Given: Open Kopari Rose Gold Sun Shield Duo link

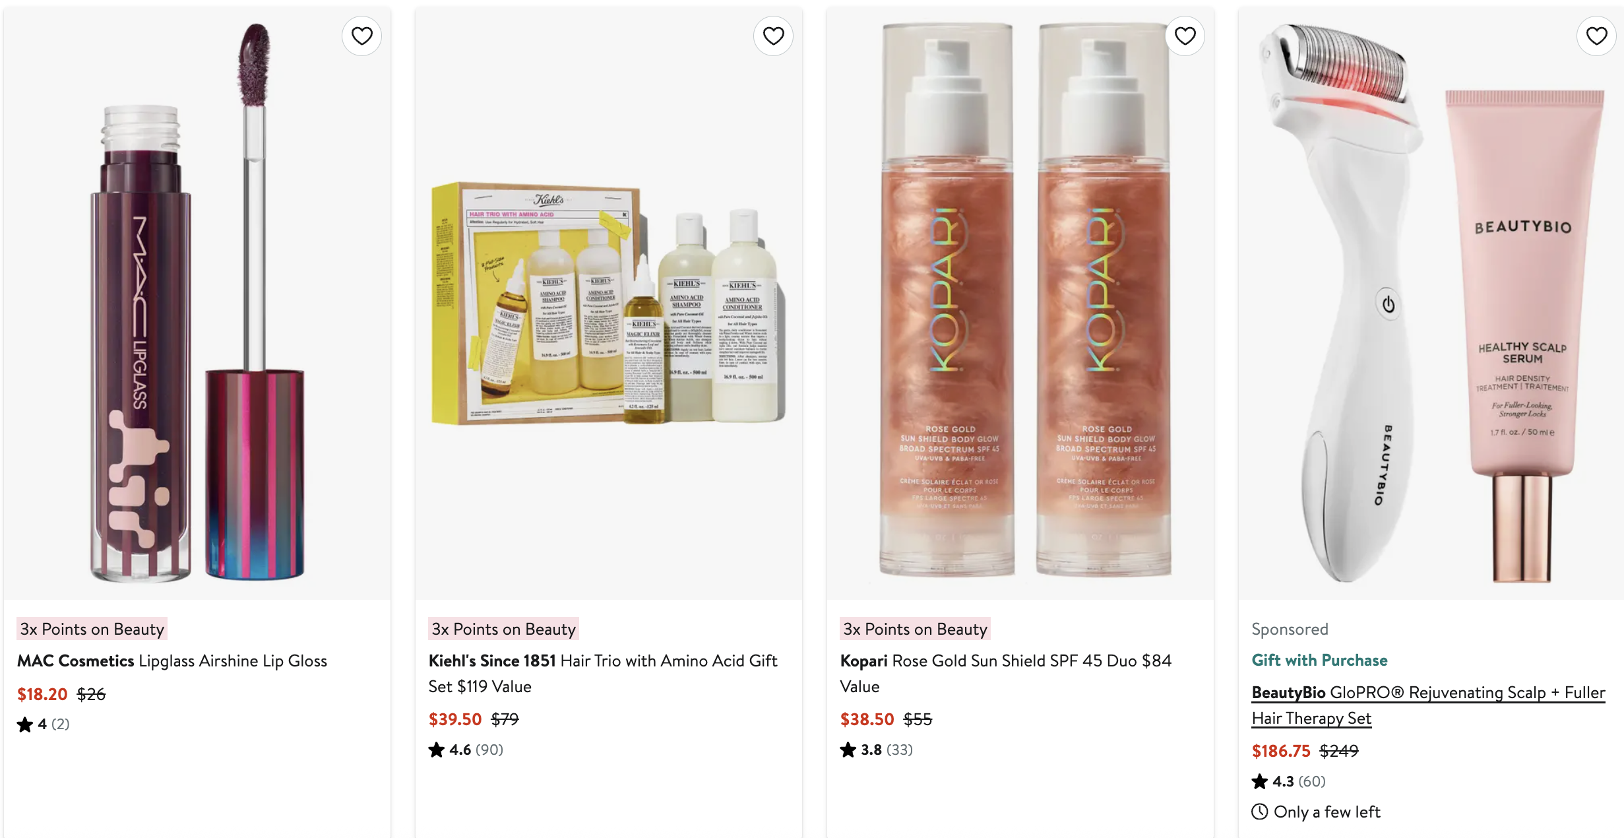Looking at the screenshot, I should (x=1006, y=673).
